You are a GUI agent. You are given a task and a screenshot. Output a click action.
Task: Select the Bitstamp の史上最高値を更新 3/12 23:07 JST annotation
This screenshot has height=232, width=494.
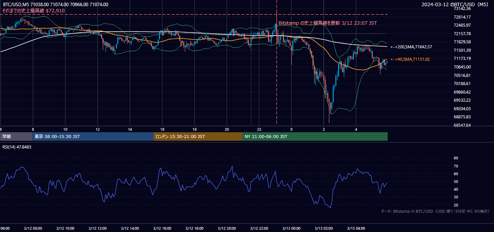(327, 23)
